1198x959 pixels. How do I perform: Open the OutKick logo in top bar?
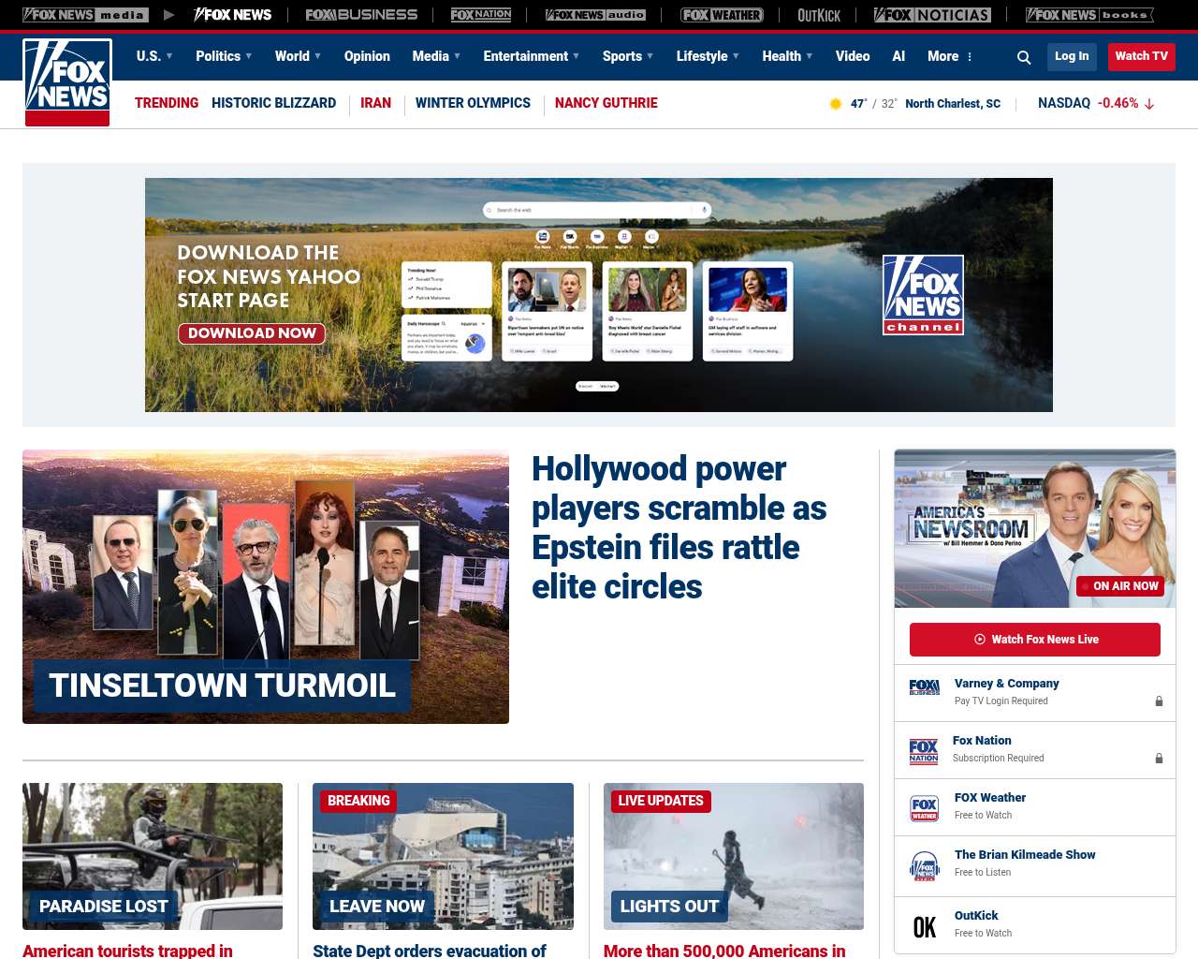coord(819,15)
